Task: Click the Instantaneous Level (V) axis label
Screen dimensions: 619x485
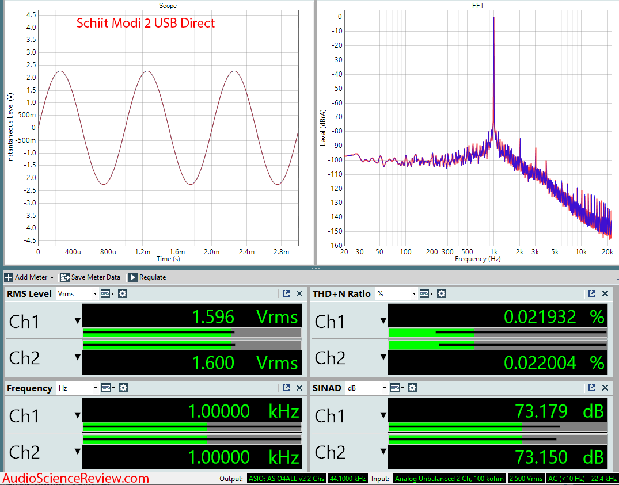Action: pyautogui.click(x=10, y=128)
